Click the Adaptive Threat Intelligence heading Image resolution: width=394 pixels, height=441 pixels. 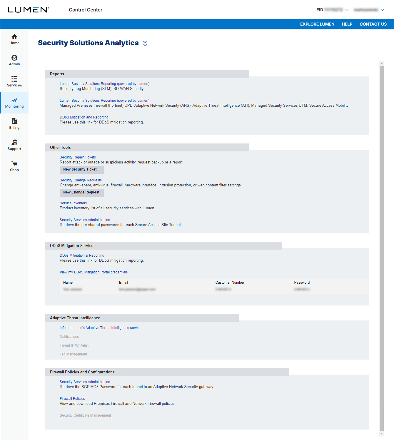point(75,318)
